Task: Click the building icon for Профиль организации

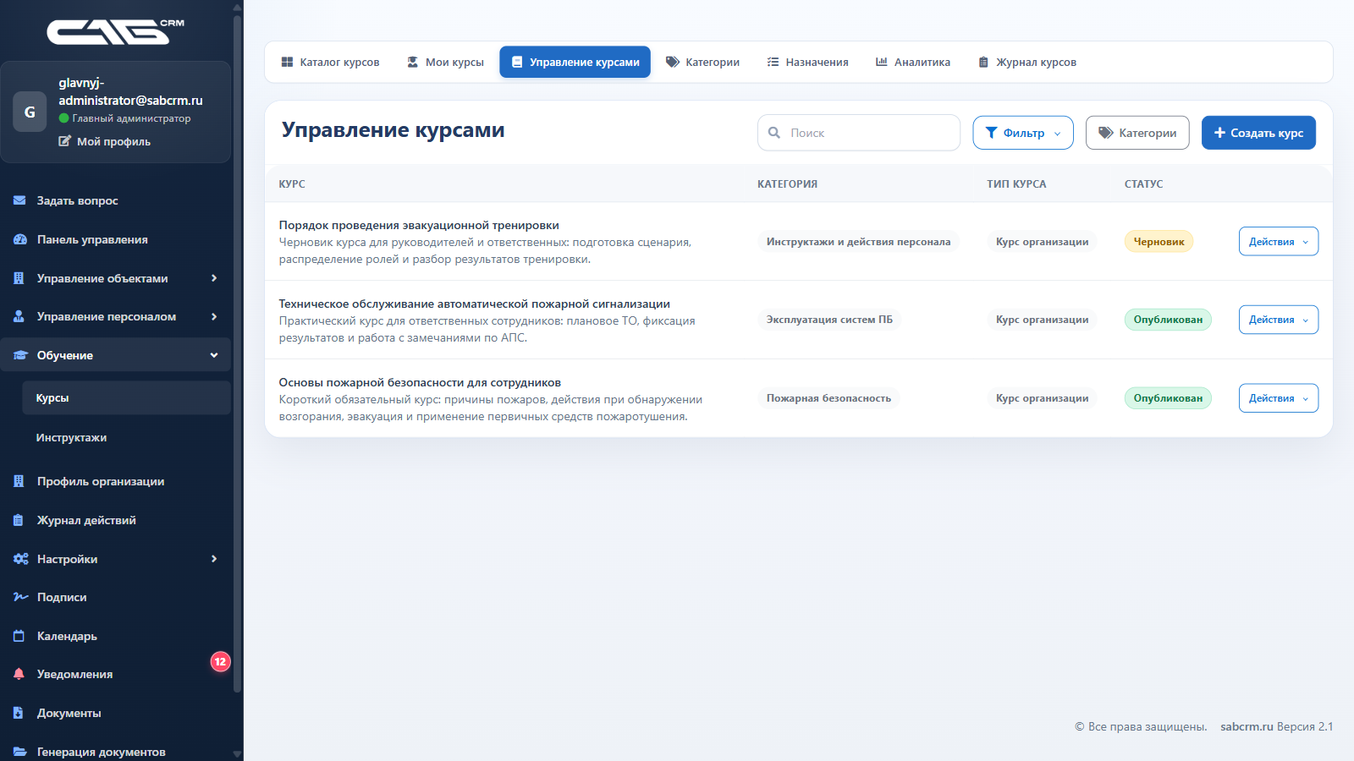Action: point(19,481)
